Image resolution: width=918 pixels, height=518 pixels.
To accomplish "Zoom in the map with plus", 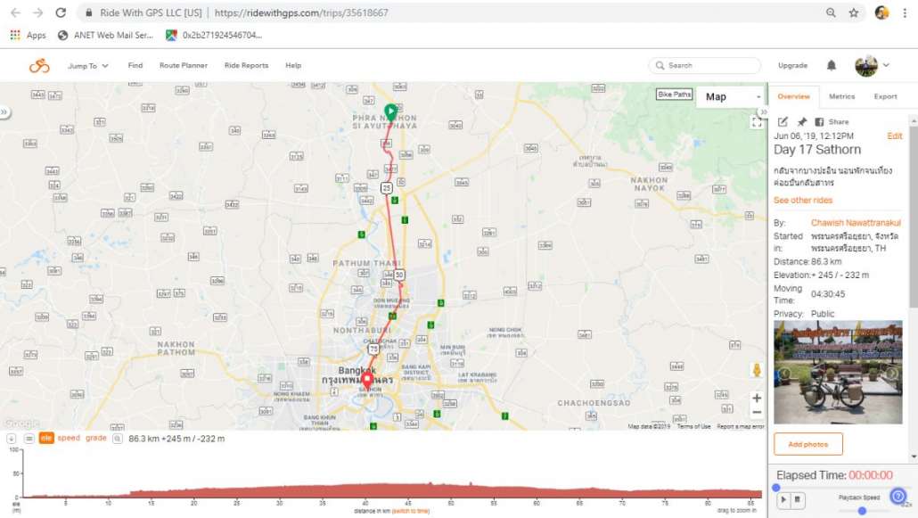I will (x=757, y=398).
